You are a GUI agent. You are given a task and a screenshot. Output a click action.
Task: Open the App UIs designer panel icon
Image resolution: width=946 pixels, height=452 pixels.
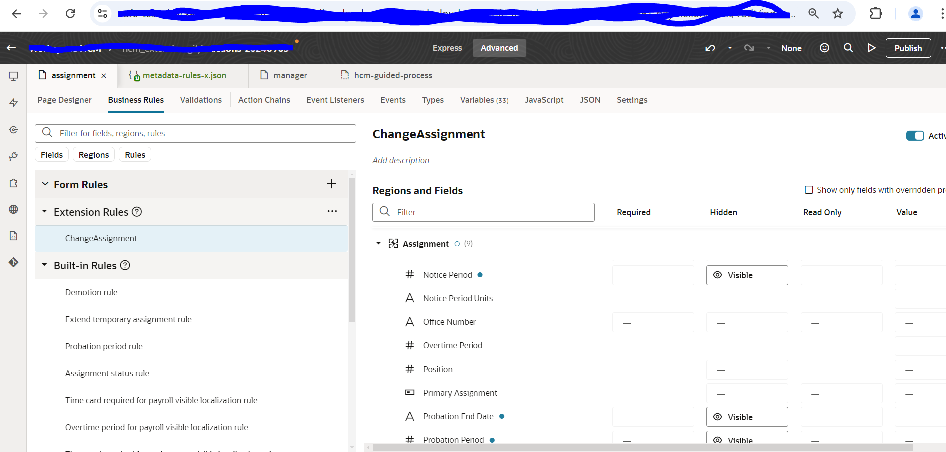point(13,76)
